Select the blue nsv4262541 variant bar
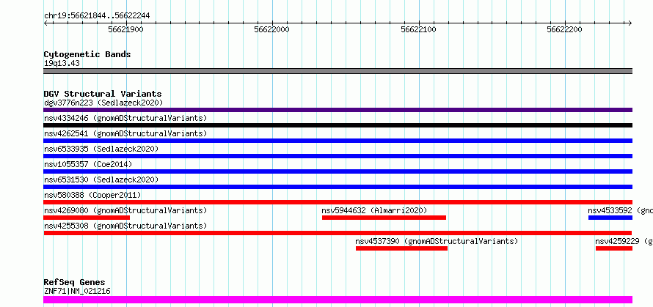The image size is (653, 307). coord(338,141)
